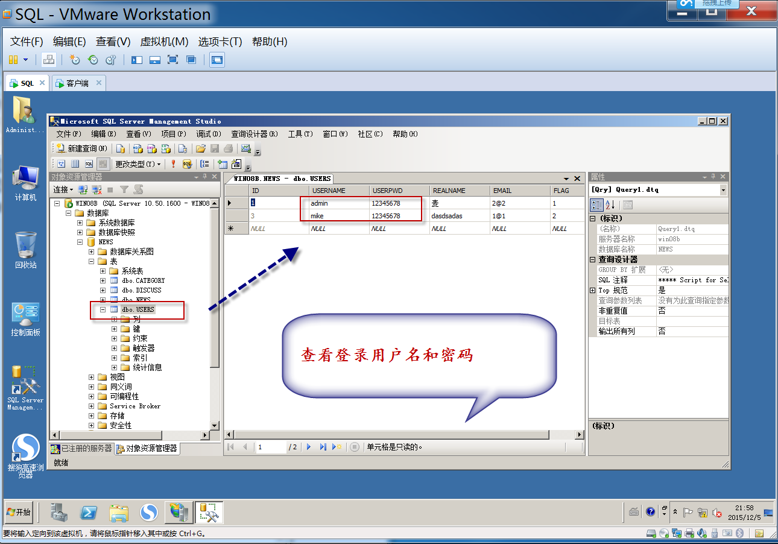Click the Server Manager icon in guest taskbar

point(59,513)
